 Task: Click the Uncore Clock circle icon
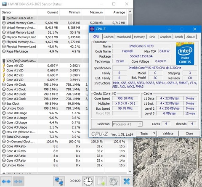click(x=4, y=108)
